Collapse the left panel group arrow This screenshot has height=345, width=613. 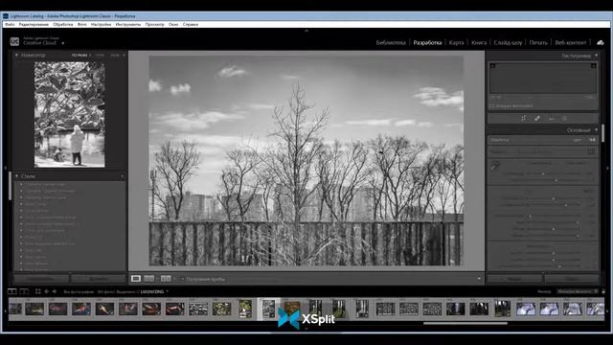point(5,168)
